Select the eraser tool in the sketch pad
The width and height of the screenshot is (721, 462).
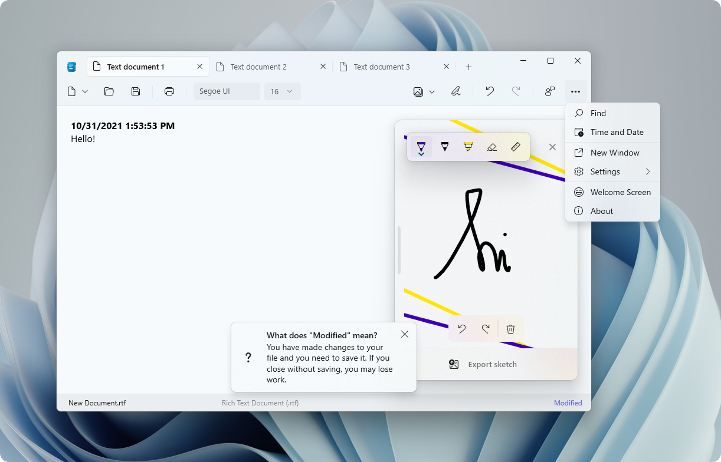(x=492, y=147)
